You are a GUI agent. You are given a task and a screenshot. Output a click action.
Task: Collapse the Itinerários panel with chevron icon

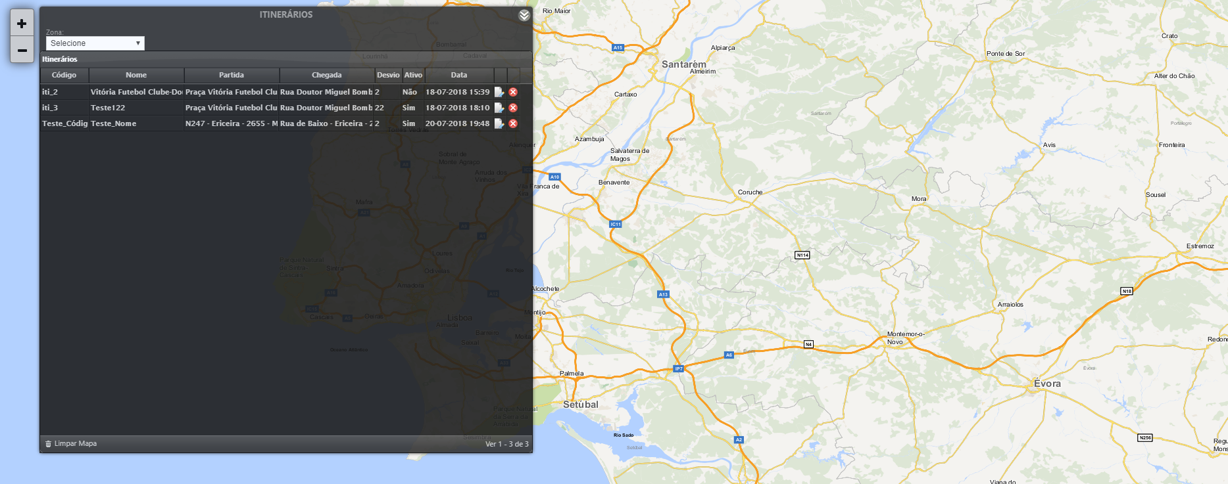point(524,15)
